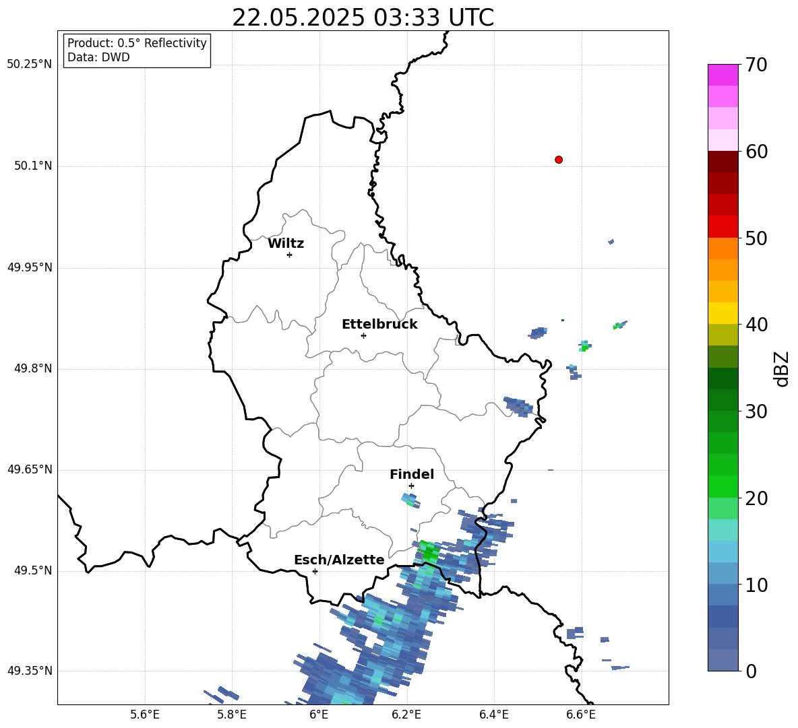This screenshot has width=798, height=728.
Task: Click the latitude label 49.5°N
Action: click(33, 571)
